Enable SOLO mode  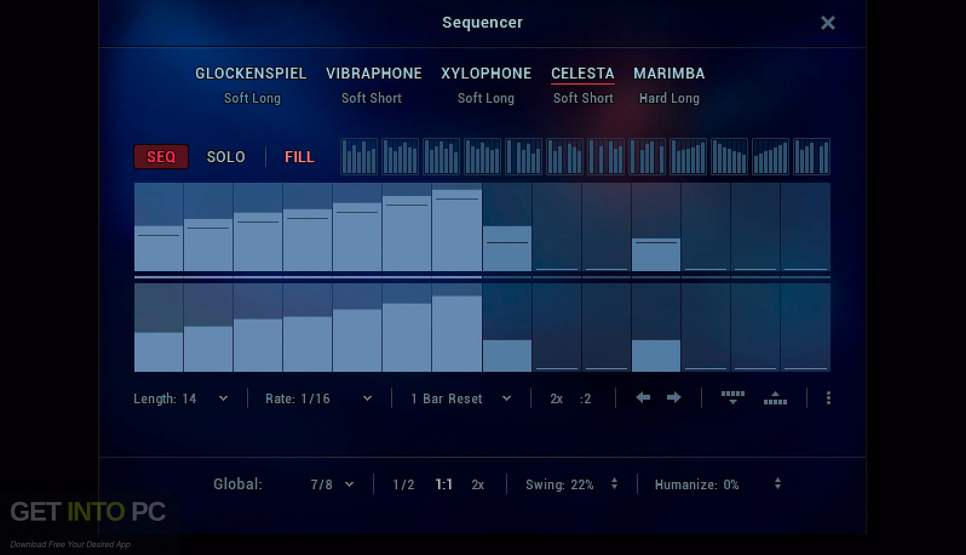coord(225,157)
